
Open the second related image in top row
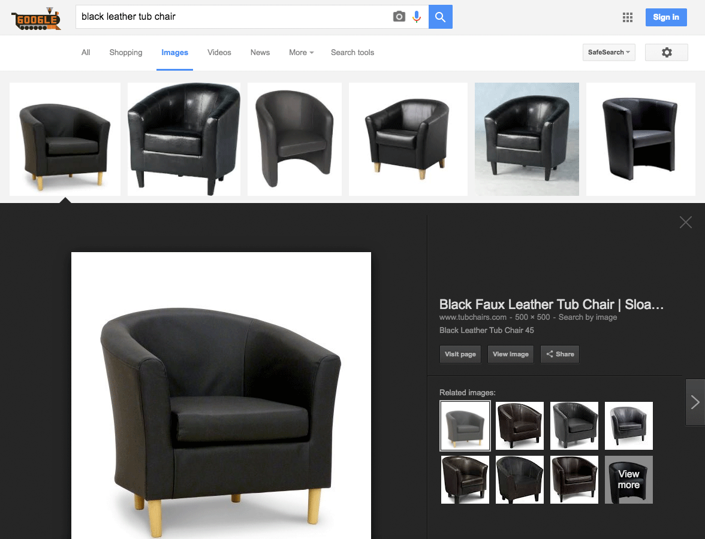(519, 426)
